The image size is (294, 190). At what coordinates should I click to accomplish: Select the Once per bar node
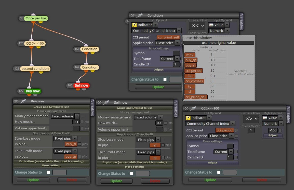pyautogui.click(x=36, y=18)
